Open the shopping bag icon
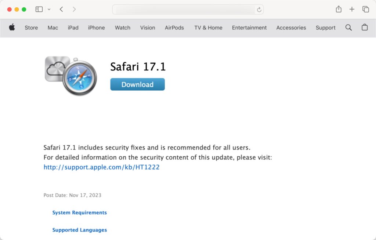This screenshot has height=240, width=376. coord(365,27)
